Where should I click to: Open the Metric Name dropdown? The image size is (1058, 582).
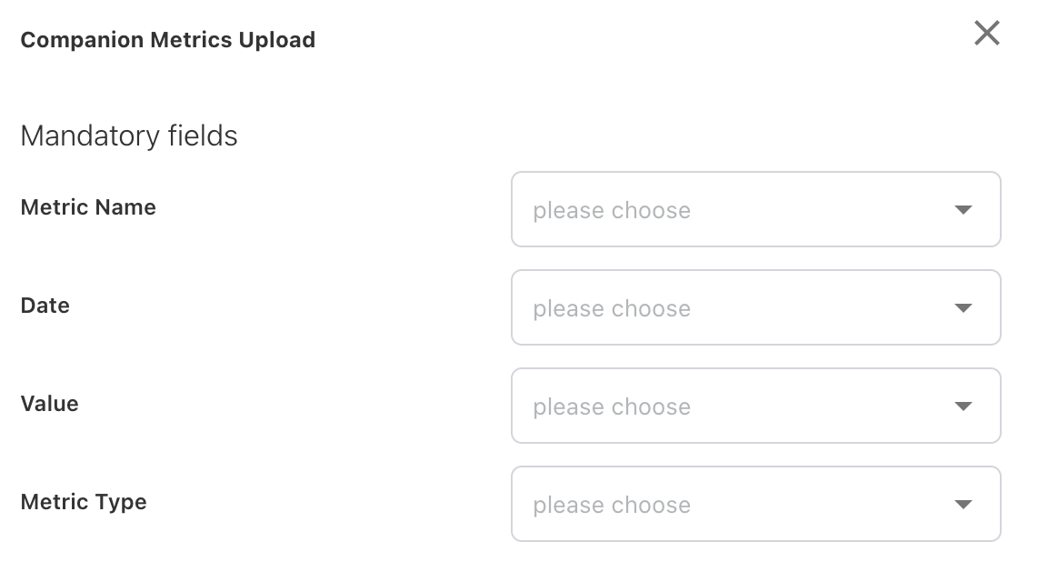(x=755, y=210)
